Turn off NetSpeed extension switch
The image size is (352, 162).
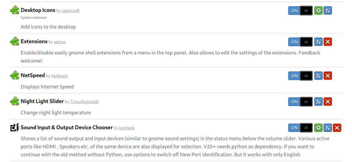point(300,76)
